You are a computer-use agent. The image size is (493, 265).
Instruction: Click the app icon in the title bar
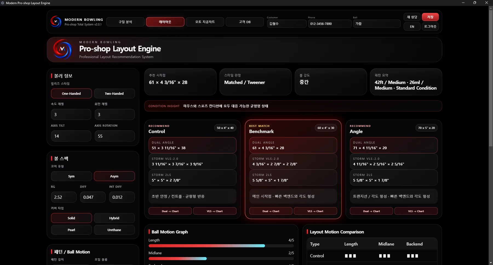coord(2,3)
